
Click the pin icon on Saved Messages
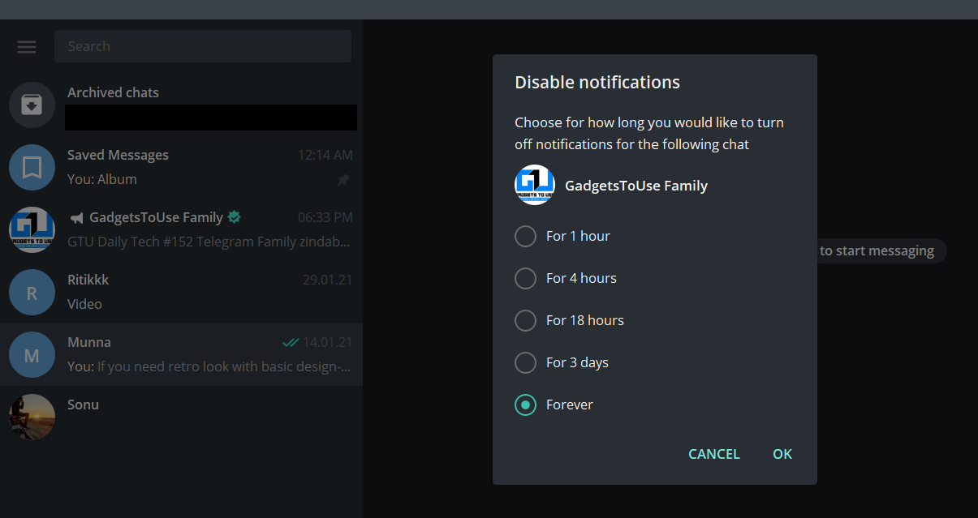point(343,180)
